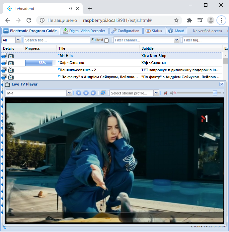The image size is (229, 232).
Task: Play the "По факту" program
Action: click(11, 77)
